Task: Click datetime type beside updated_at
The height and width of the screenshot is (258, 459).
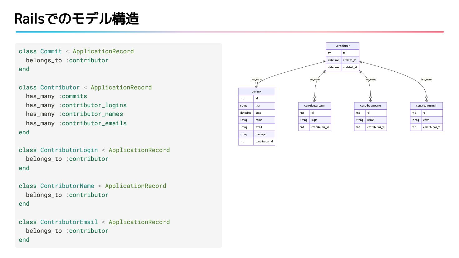Action: pos(333,67)
